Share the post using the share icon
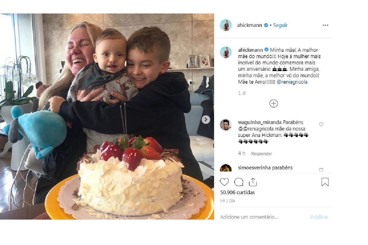The height and width of the screenshot is (245, 368). click(253, 182)
